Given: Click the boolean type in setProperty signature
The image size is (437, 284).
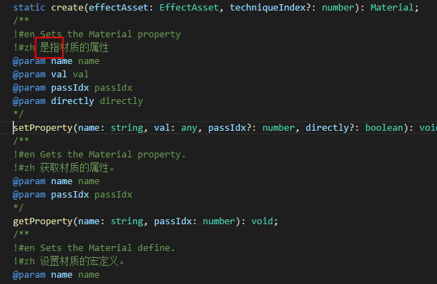Looking at the screenshot, I should pos(386,128).
